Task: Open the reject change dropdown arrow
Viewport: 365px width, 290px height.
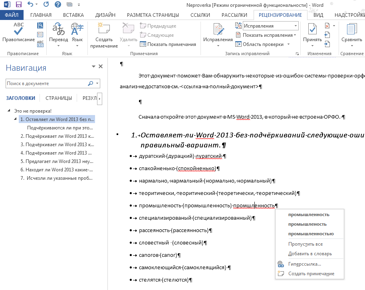Action: pyautogui.click(x=334, y=26)
